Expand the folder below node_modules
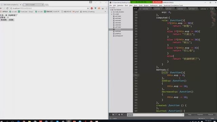Viewport: 217px width, 122px height. coord(112,14)
